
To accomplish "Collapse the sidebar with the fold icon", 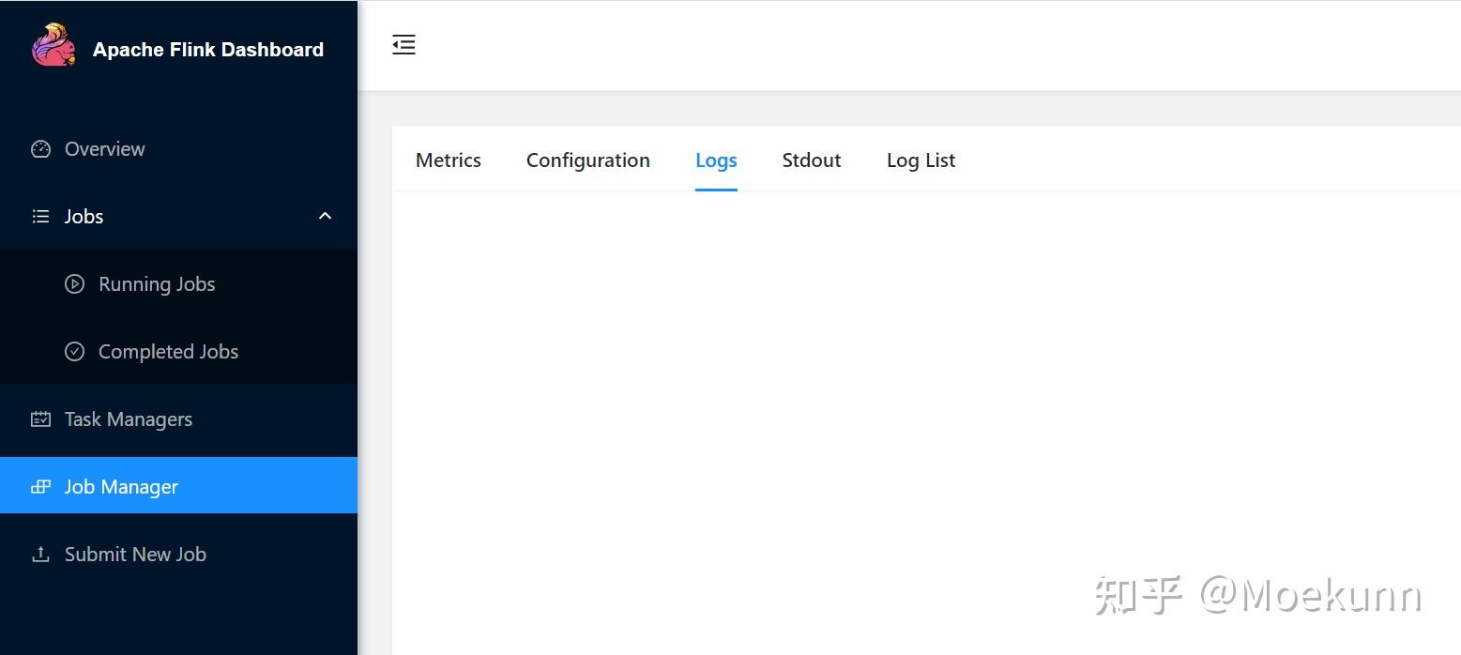I will tap(403, 44).
